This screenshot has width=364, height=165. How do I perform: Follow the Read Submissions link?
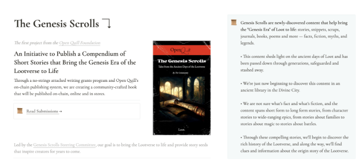(42, 111)
